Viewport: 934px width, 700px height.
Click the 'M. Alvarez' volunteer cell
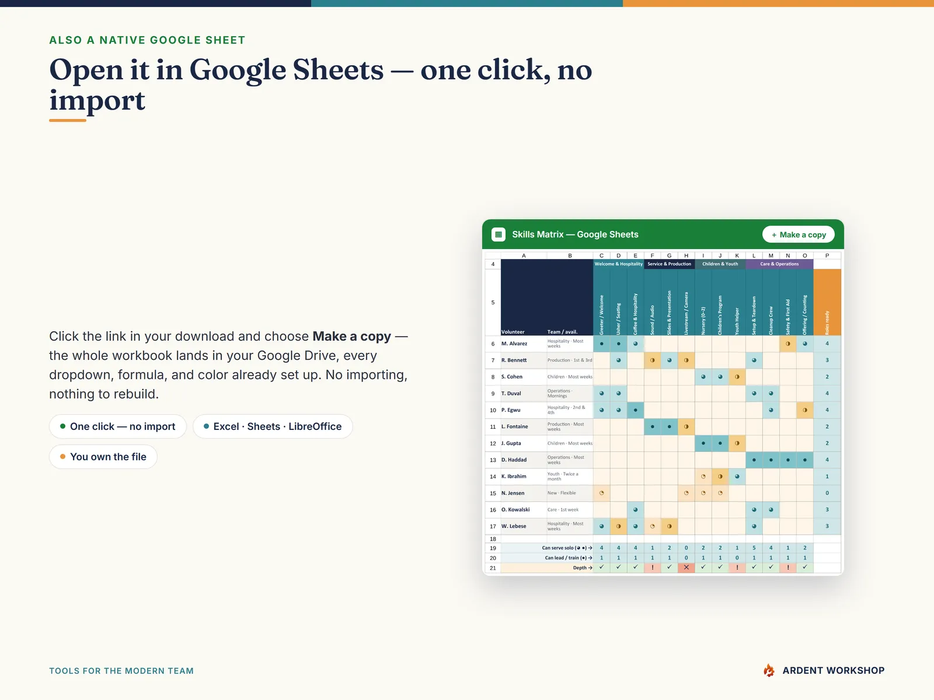point(524,344)
